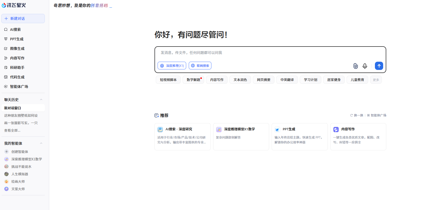Choose the 数学解题 quick prompt

click(193, 80)
